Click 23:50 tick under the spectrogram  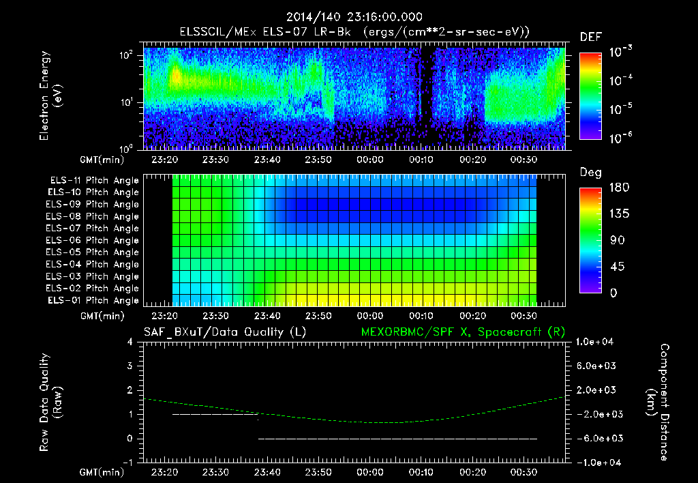pyautogui.click(x=318, y=160)
